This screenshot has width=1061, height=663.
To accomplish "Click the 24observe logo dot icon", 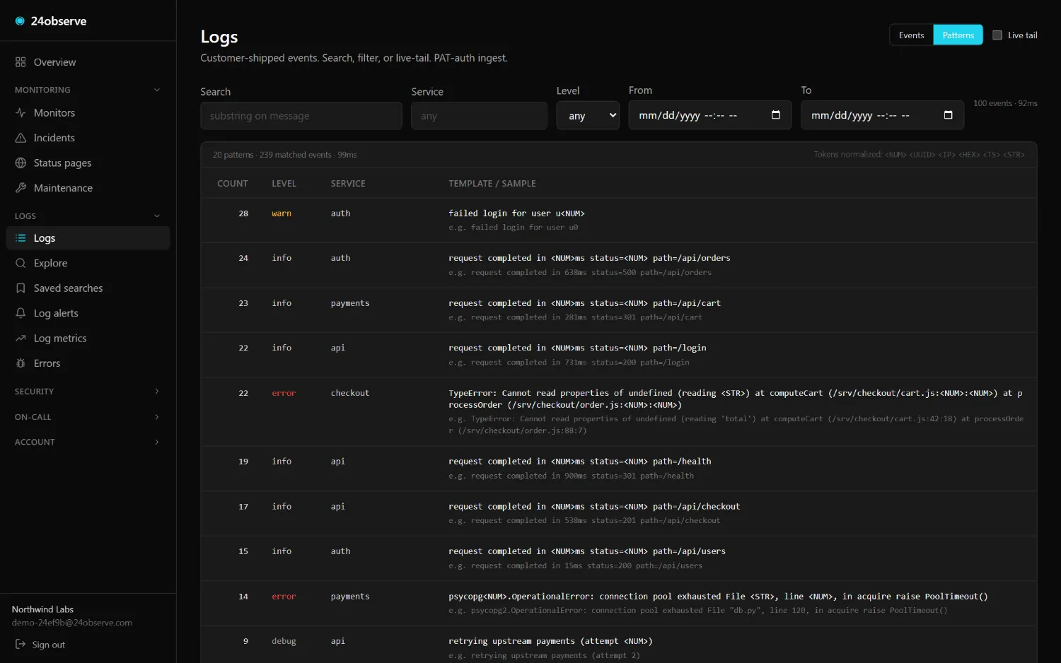I will 20,21.
